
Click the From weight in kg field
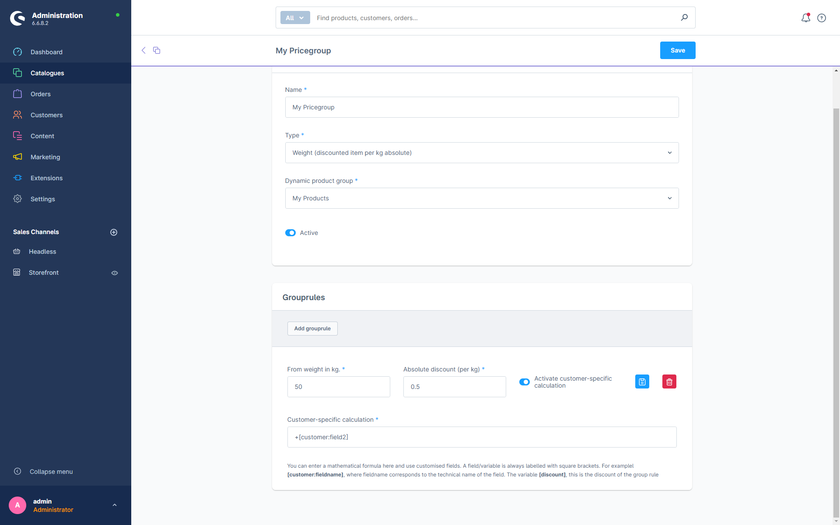coord(339,387)
